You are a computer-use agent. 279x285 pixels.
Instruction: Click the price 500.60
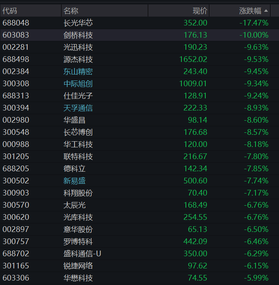pyautogui.click(x=196, y=181)
